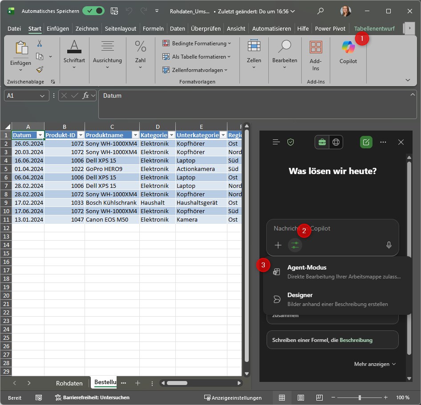
Task: Expand Mehr anzeigen in Copilot
Action: pyautogui.click(x=375, y=364)
